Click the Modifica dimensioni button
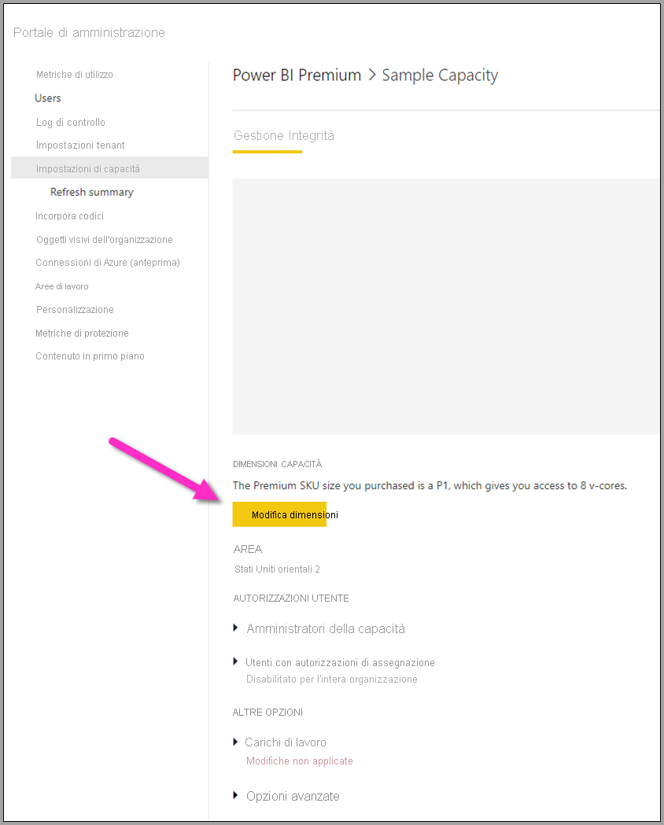Viewport: 664px width, 825px height. coord(279,515)
